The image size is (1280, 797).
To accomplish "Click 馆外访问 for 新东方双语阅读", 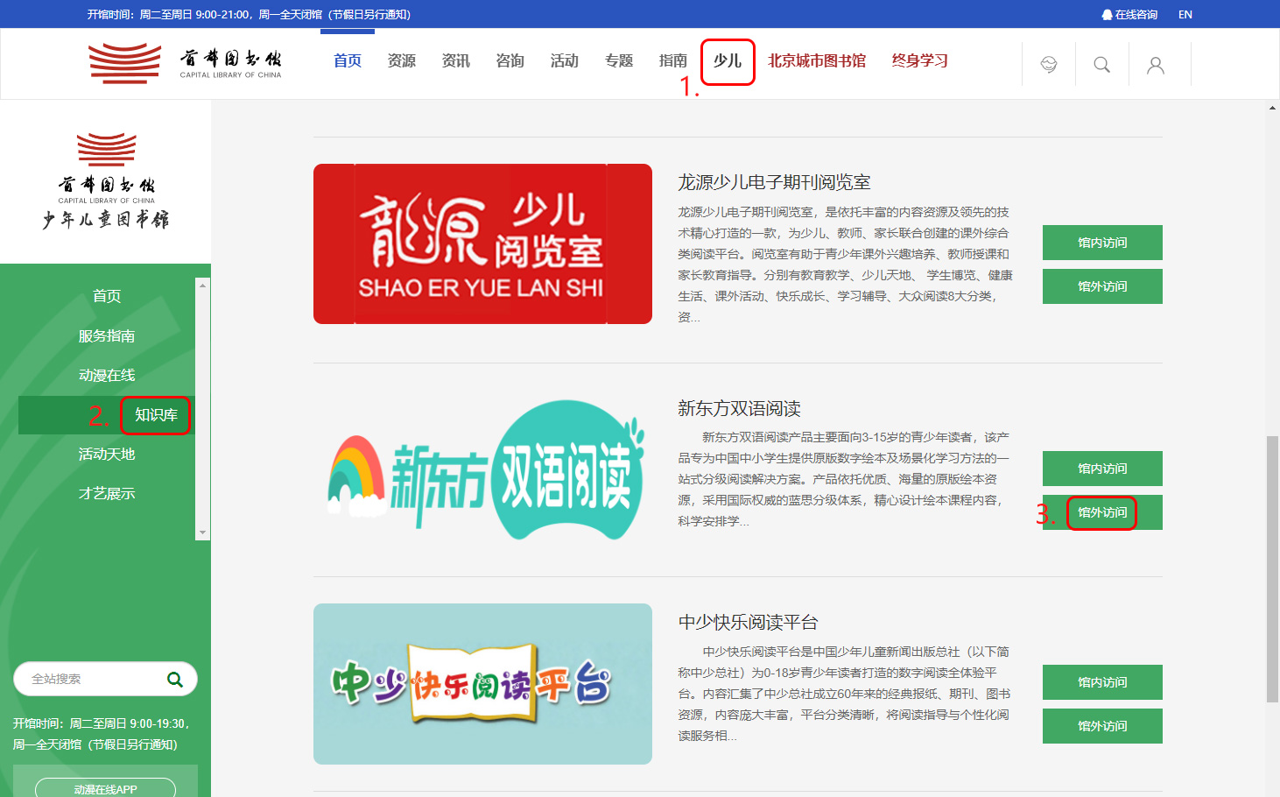I will (1101, 512).
